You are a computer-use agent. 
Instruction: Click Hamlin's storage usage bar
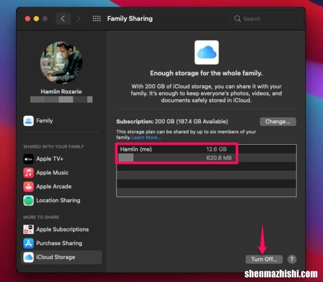tap(126, 158)
